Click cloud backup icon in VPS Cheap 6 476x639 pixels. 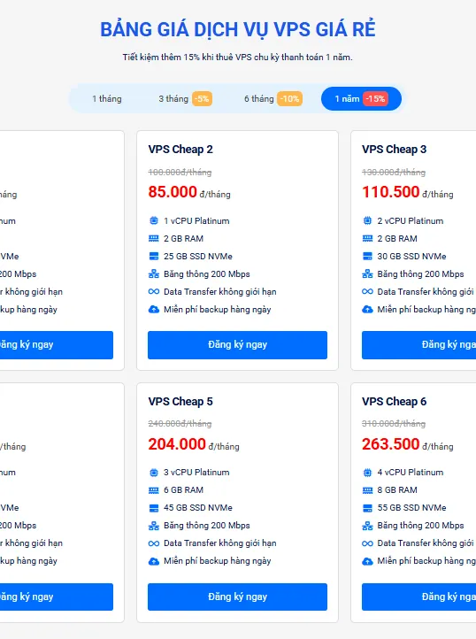point(367,561)
